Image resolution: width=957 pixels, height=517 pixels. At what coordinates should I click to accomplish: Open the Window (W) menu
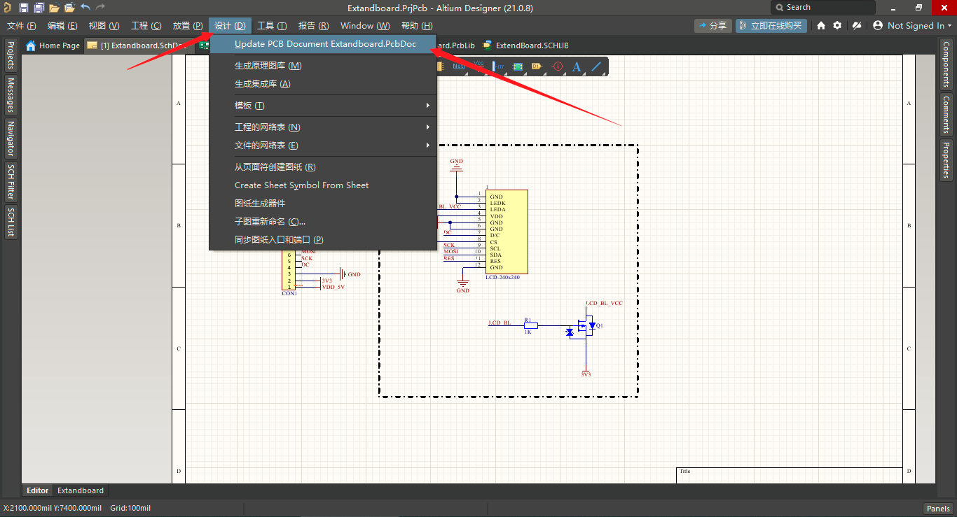click(x=365, y=26)
